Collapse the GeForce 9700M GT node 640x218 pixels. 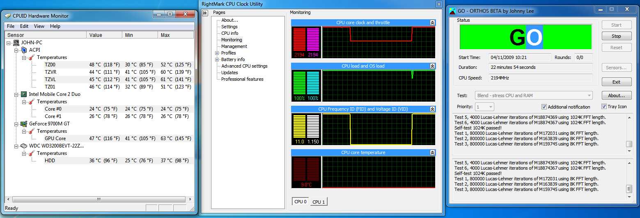(x=16, y=124)
